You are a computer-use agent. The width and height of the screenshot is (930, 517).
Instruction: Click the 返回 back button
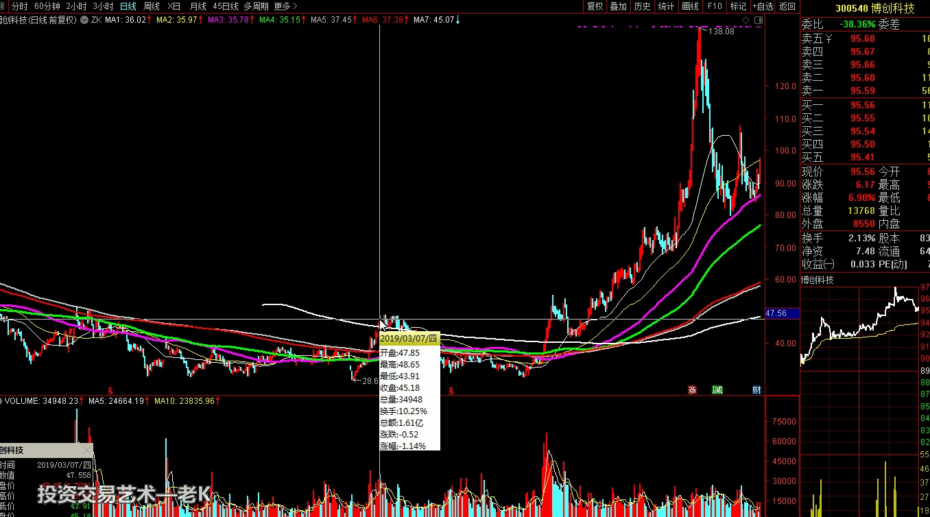[x=787, y=6]
